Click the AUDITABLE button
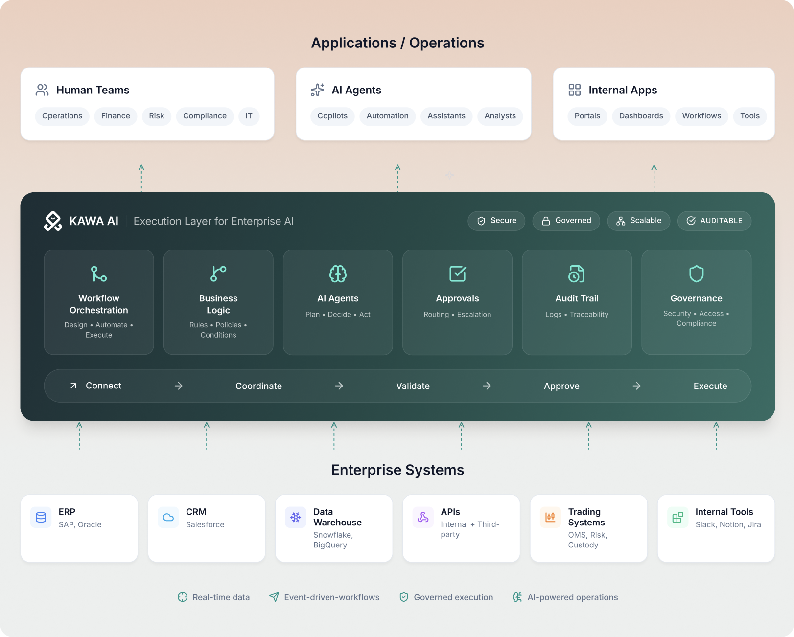The image size is (794, 637). [x=714, y=221]
